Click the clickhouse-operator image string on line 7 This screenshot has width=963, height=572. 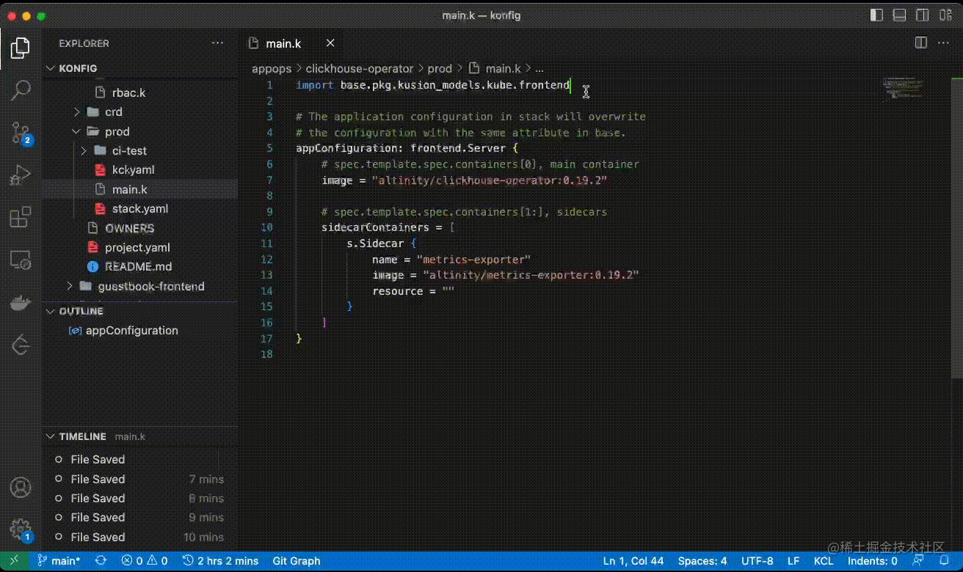click(489, 180)
